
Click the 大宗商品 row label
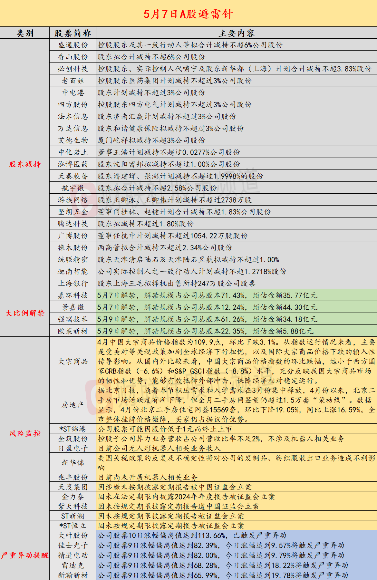tap(73, 362)
